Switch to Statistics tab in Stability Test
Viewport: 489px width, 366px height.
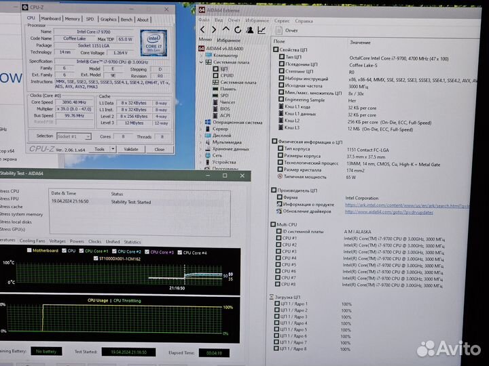pos(132,242)
